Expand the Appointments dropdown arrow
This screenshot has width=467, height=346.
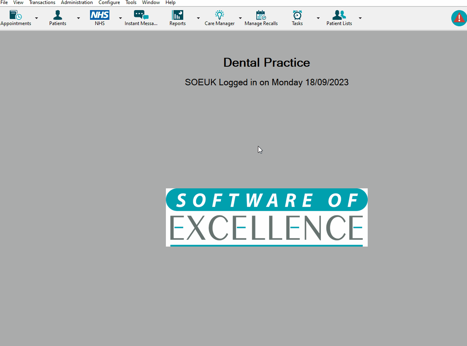click(36, 18)
